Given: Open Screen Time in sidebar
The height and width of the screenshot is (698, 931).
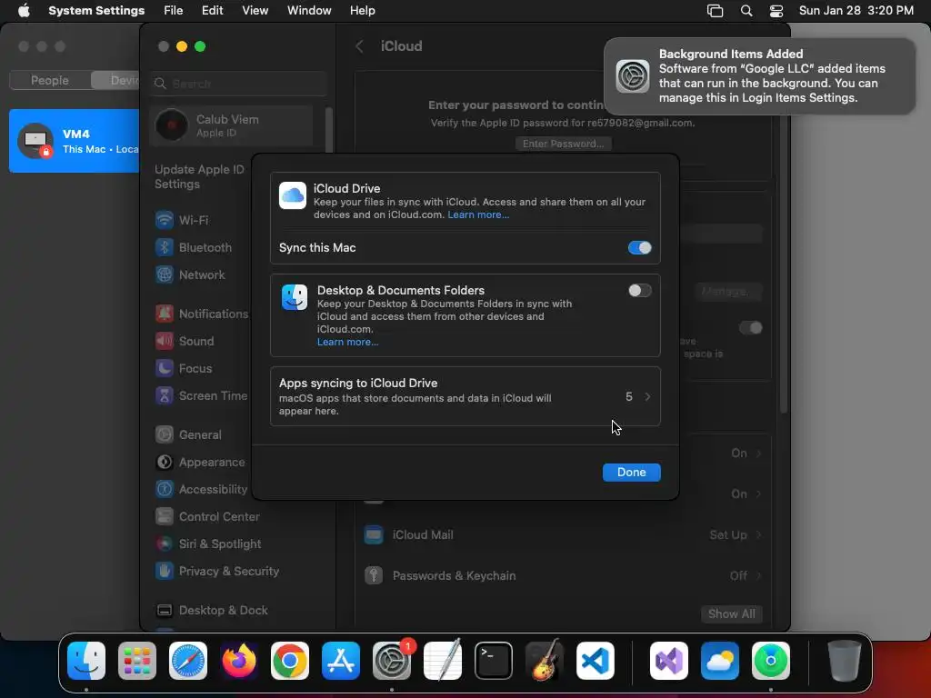Looking at the screenshot, I should (x=201, y=396).
